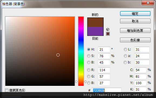
Task: Click the vertical hue spectrum slider
Action: (81, 51)
